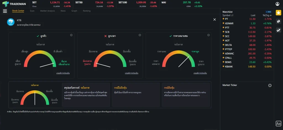Click info icon on ถูกตัว gauge card
Image resolution: width=283 pixels, height=130 pixels.
(x=71, y=35)
